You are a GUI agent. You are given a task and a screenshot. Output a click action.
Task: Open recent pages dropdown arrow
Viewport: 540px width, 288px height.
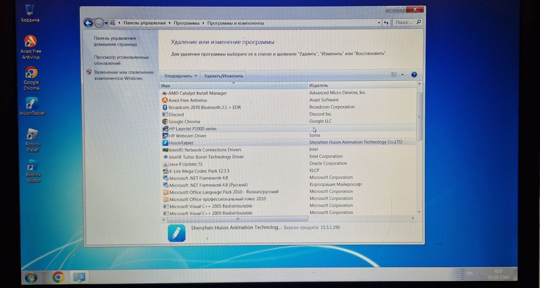106,23
